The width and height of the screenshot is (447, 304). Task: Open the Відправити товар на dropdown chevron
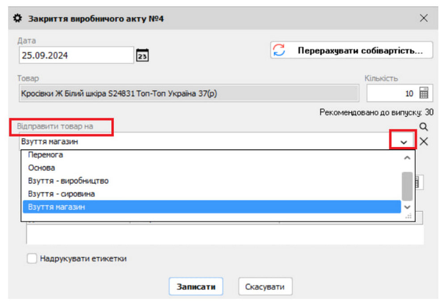pos(404,141)
